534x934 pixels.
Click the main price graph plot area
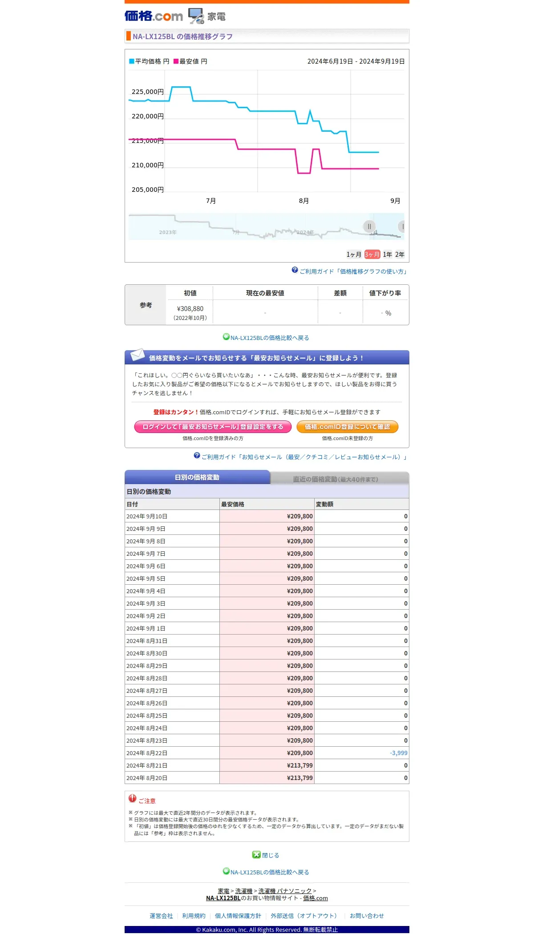266,131
